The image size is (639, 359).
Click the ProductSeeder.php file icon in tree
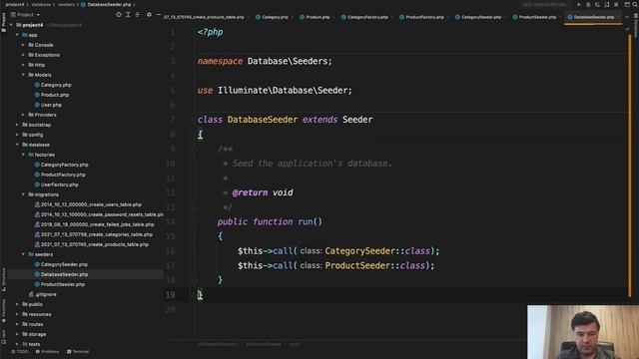[37, 284]
